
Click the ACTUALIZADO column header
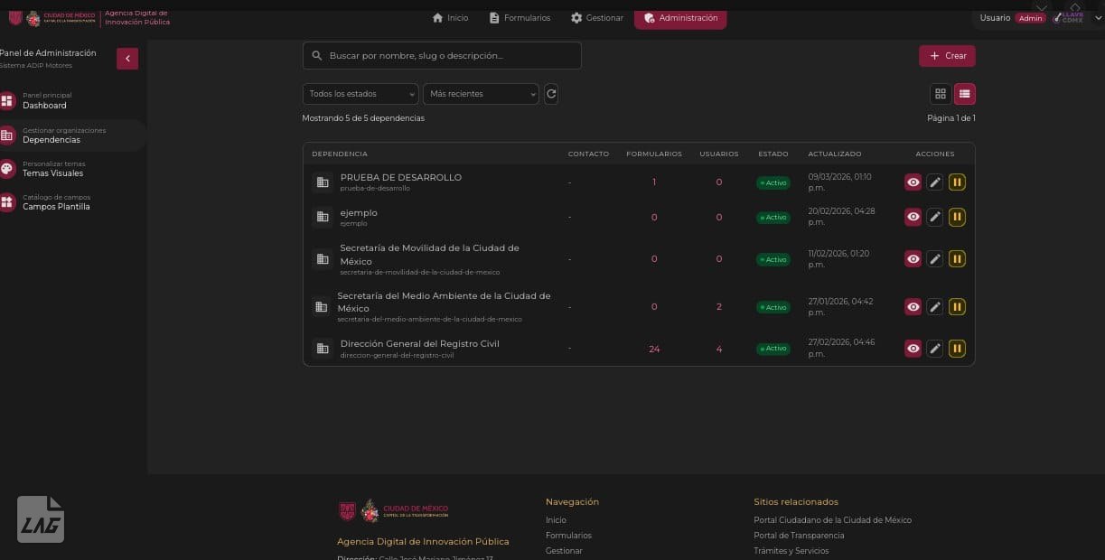[835, 154]
